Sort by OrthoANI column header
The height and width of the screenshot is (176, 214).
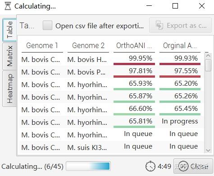click(x=134, y=46)
